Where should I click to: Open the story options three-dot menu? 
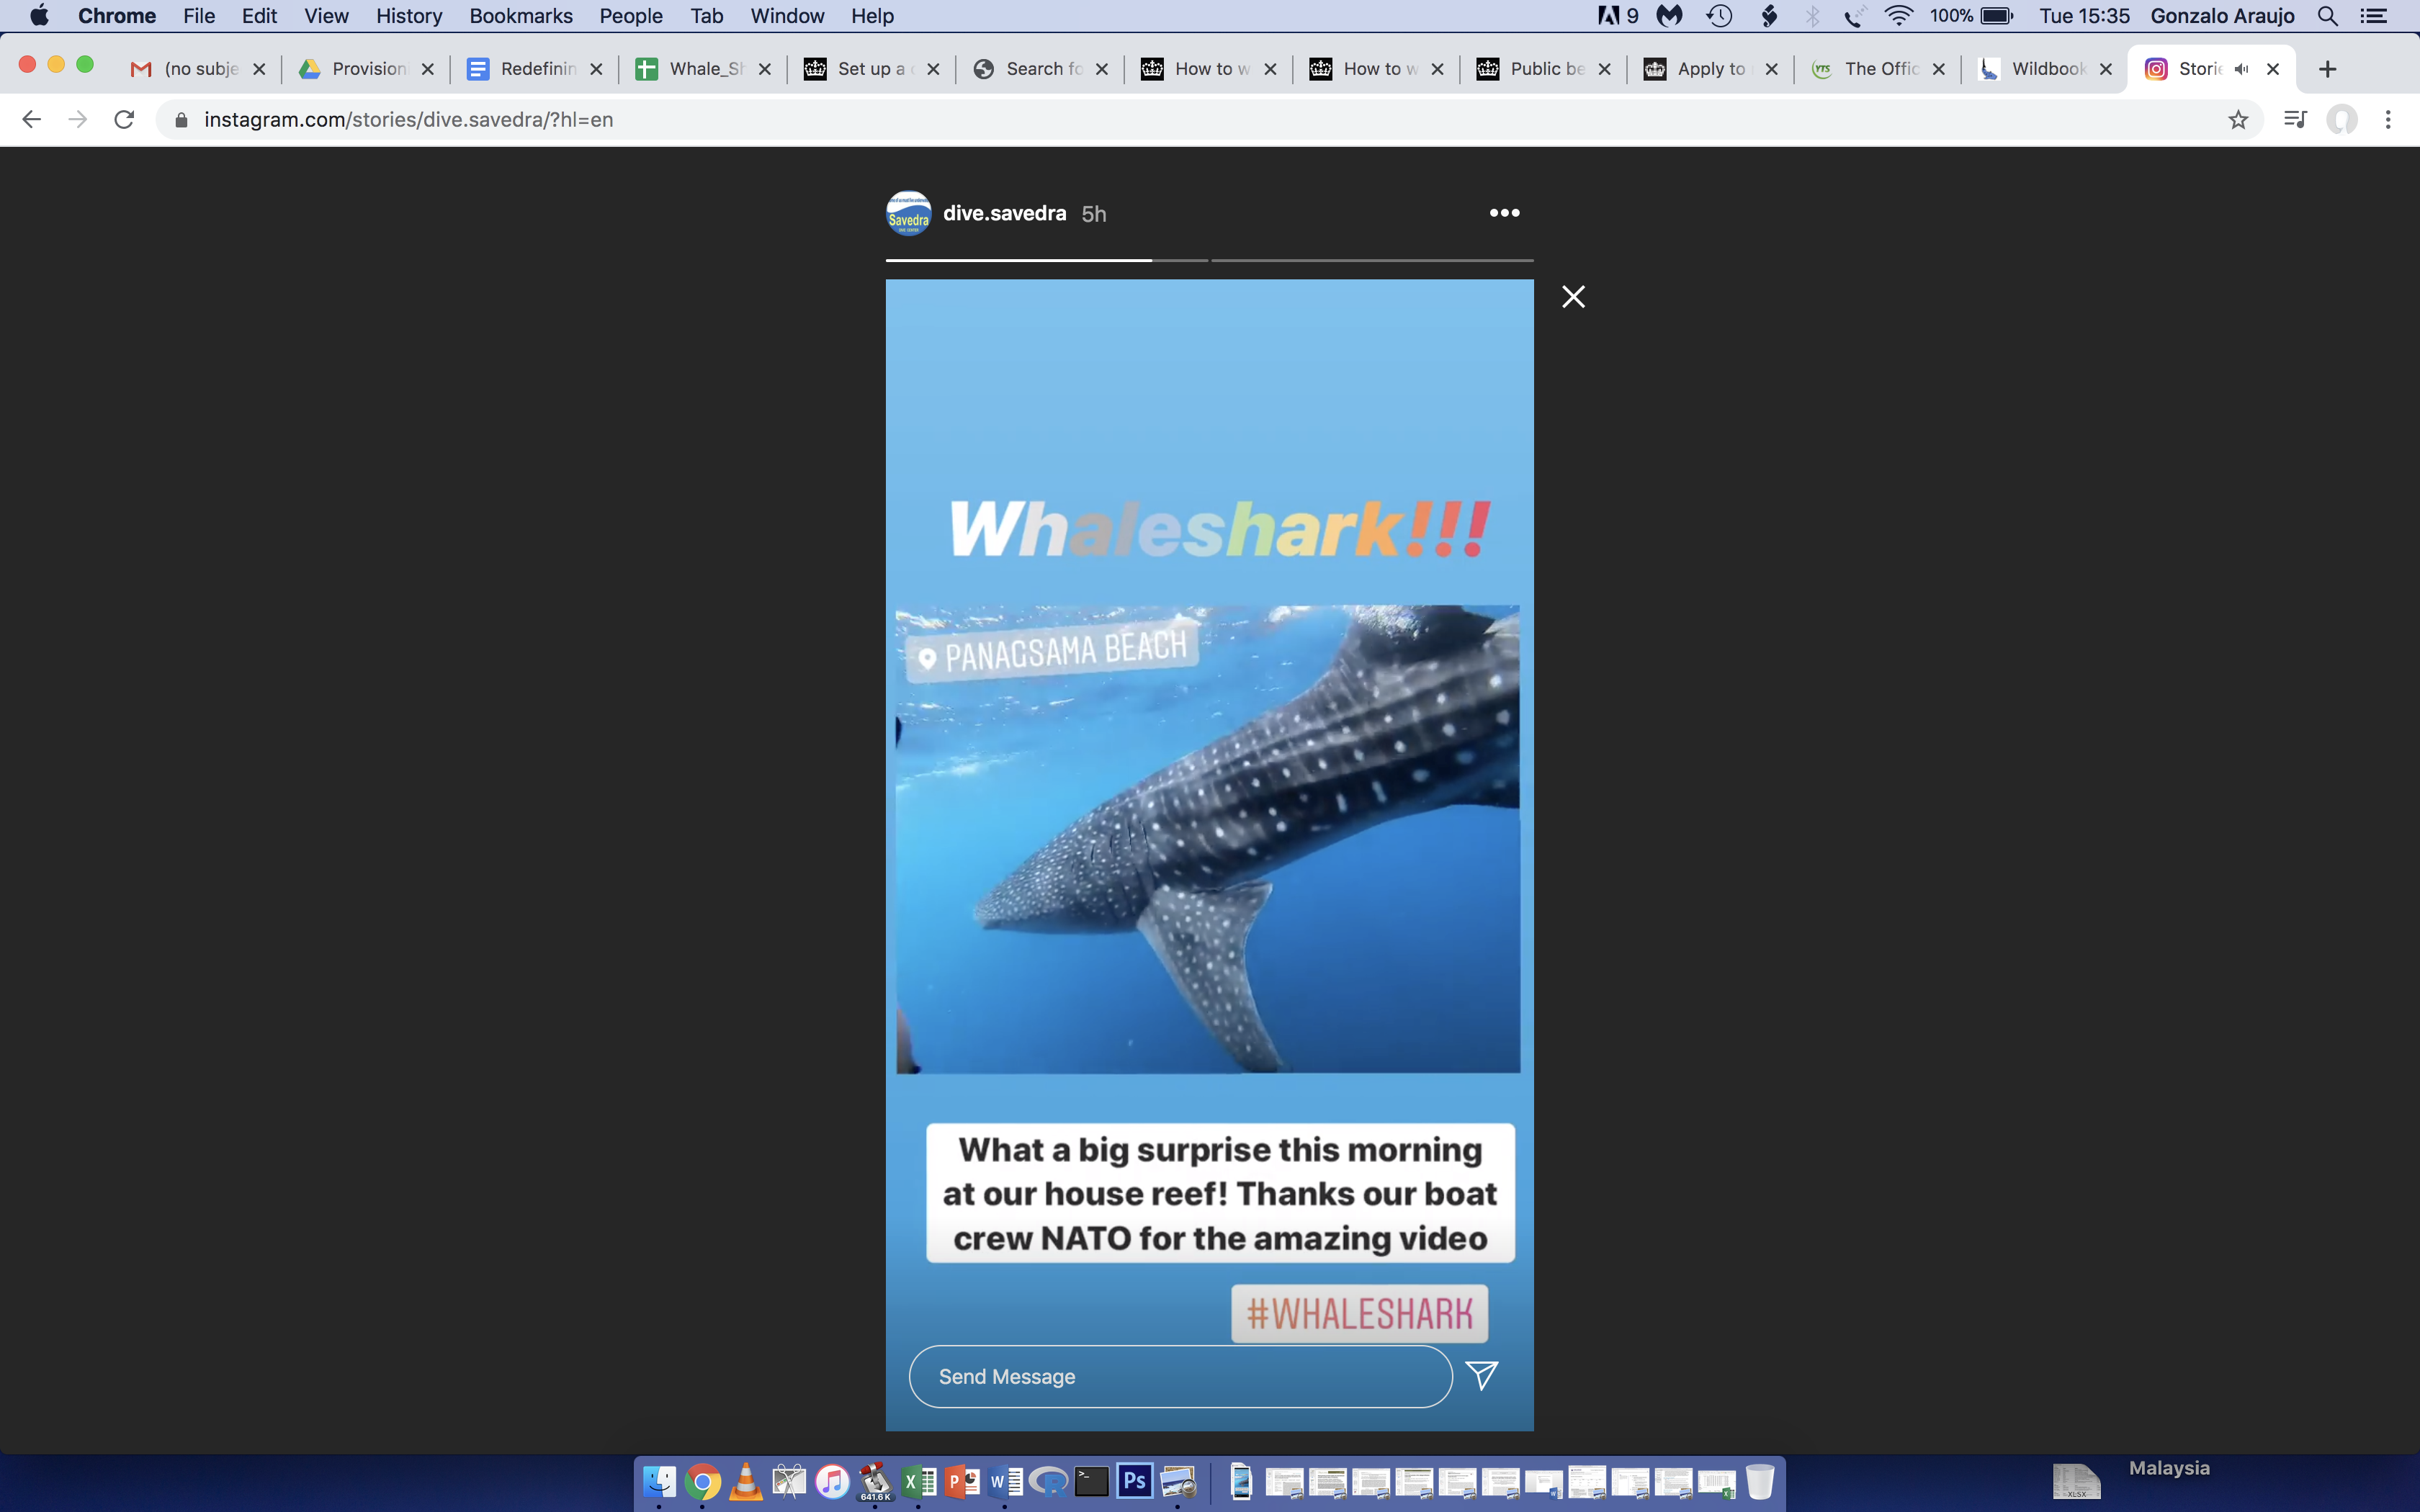click(1504, 213)
